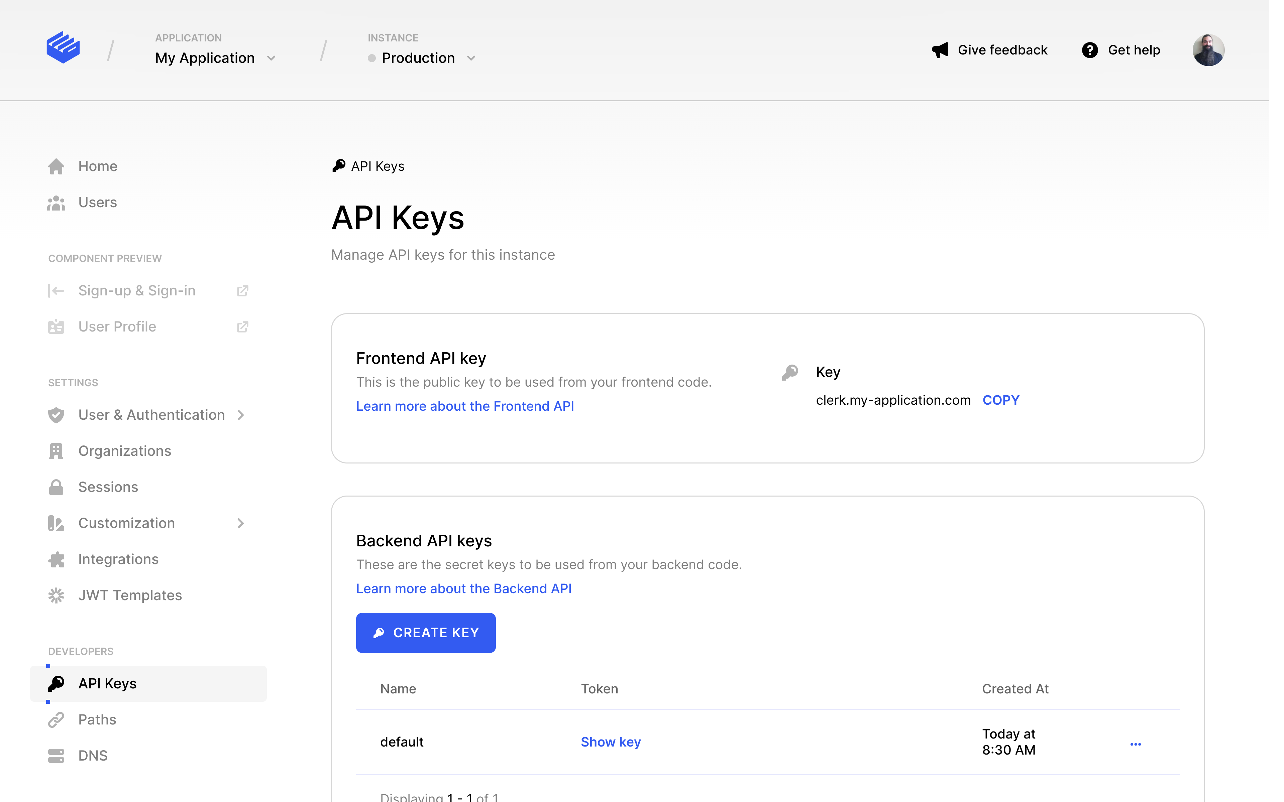Click the API Keys breadcrumb text
The width and height of the screenshot is (1284, 802).
coord(378,166)
